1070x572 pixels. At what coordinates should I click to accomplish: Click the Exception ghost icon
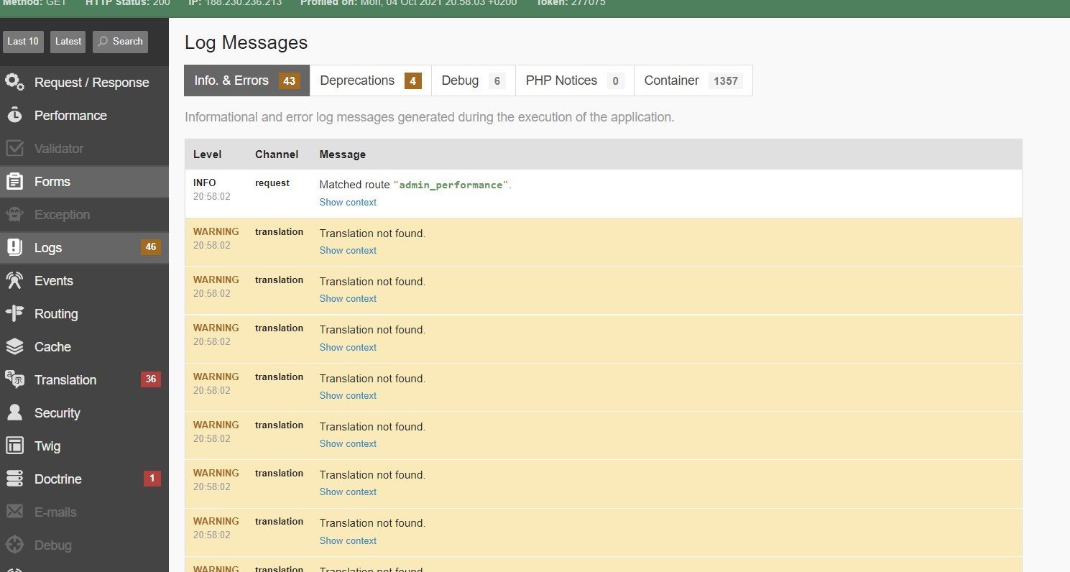click(14, 214)
